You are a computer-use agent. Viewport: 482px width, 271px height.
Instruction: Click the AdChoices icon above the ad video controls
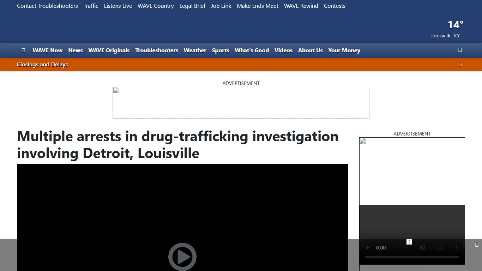(409, 242)
